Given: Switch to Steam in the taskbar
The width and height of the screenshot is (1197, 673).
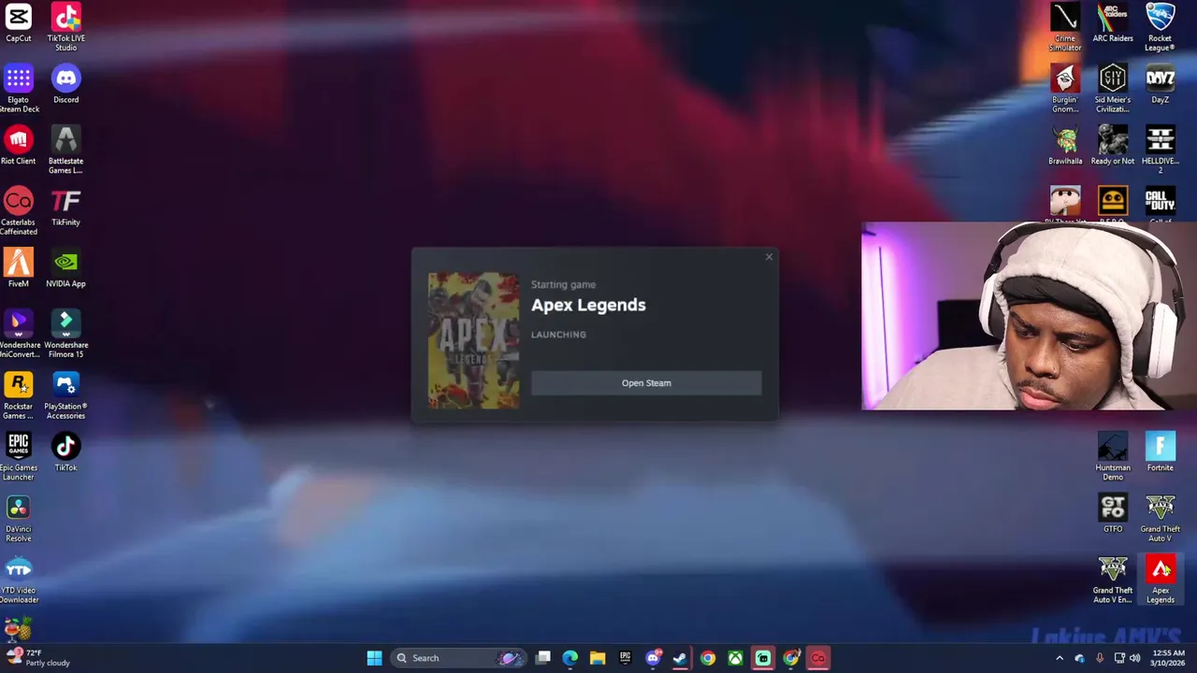Looking at the screenshot, I should click(680, 658).
